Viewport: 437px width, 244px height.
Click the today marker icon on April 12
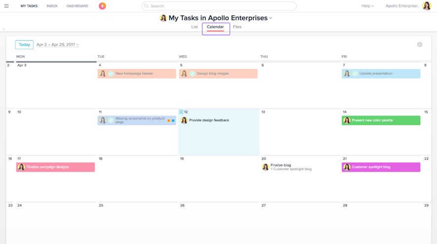(181, 112)
